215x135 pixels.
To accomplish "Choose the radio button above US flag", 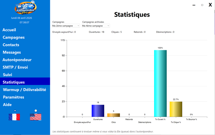I will tap(36, 111).
